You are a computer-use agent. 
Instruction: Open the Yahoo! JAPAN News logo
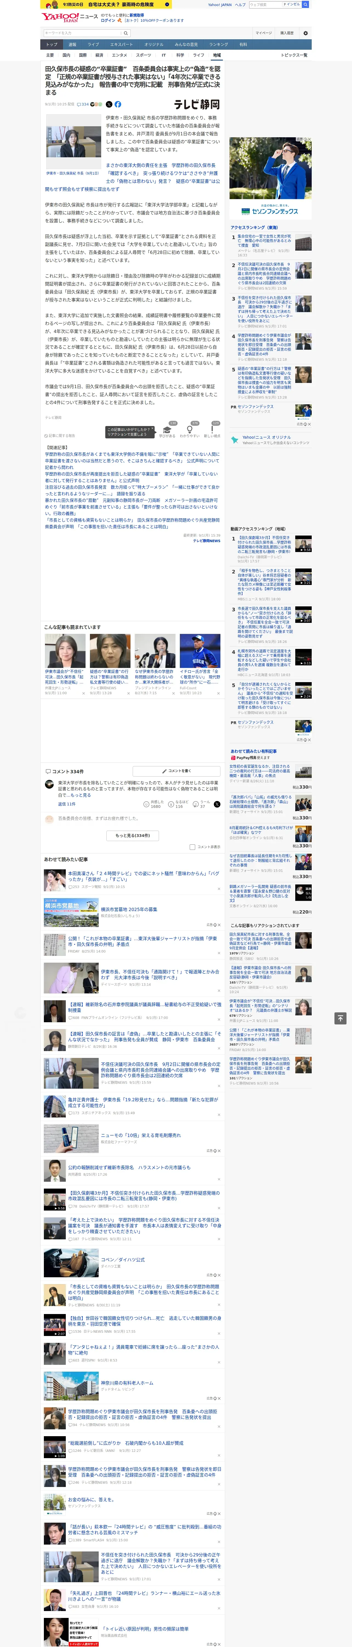pos(70,17)
